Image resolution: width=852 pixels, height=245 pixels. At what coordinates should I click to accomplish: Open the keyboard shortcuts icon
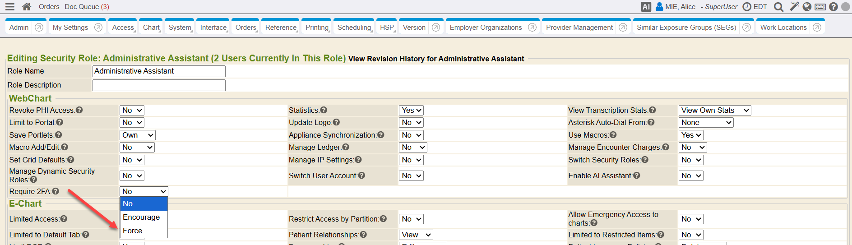click(x=820, y=7)
